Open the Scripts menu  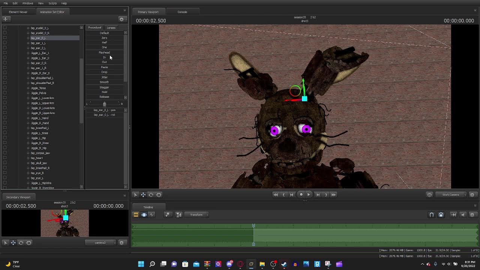pos(52,3)
